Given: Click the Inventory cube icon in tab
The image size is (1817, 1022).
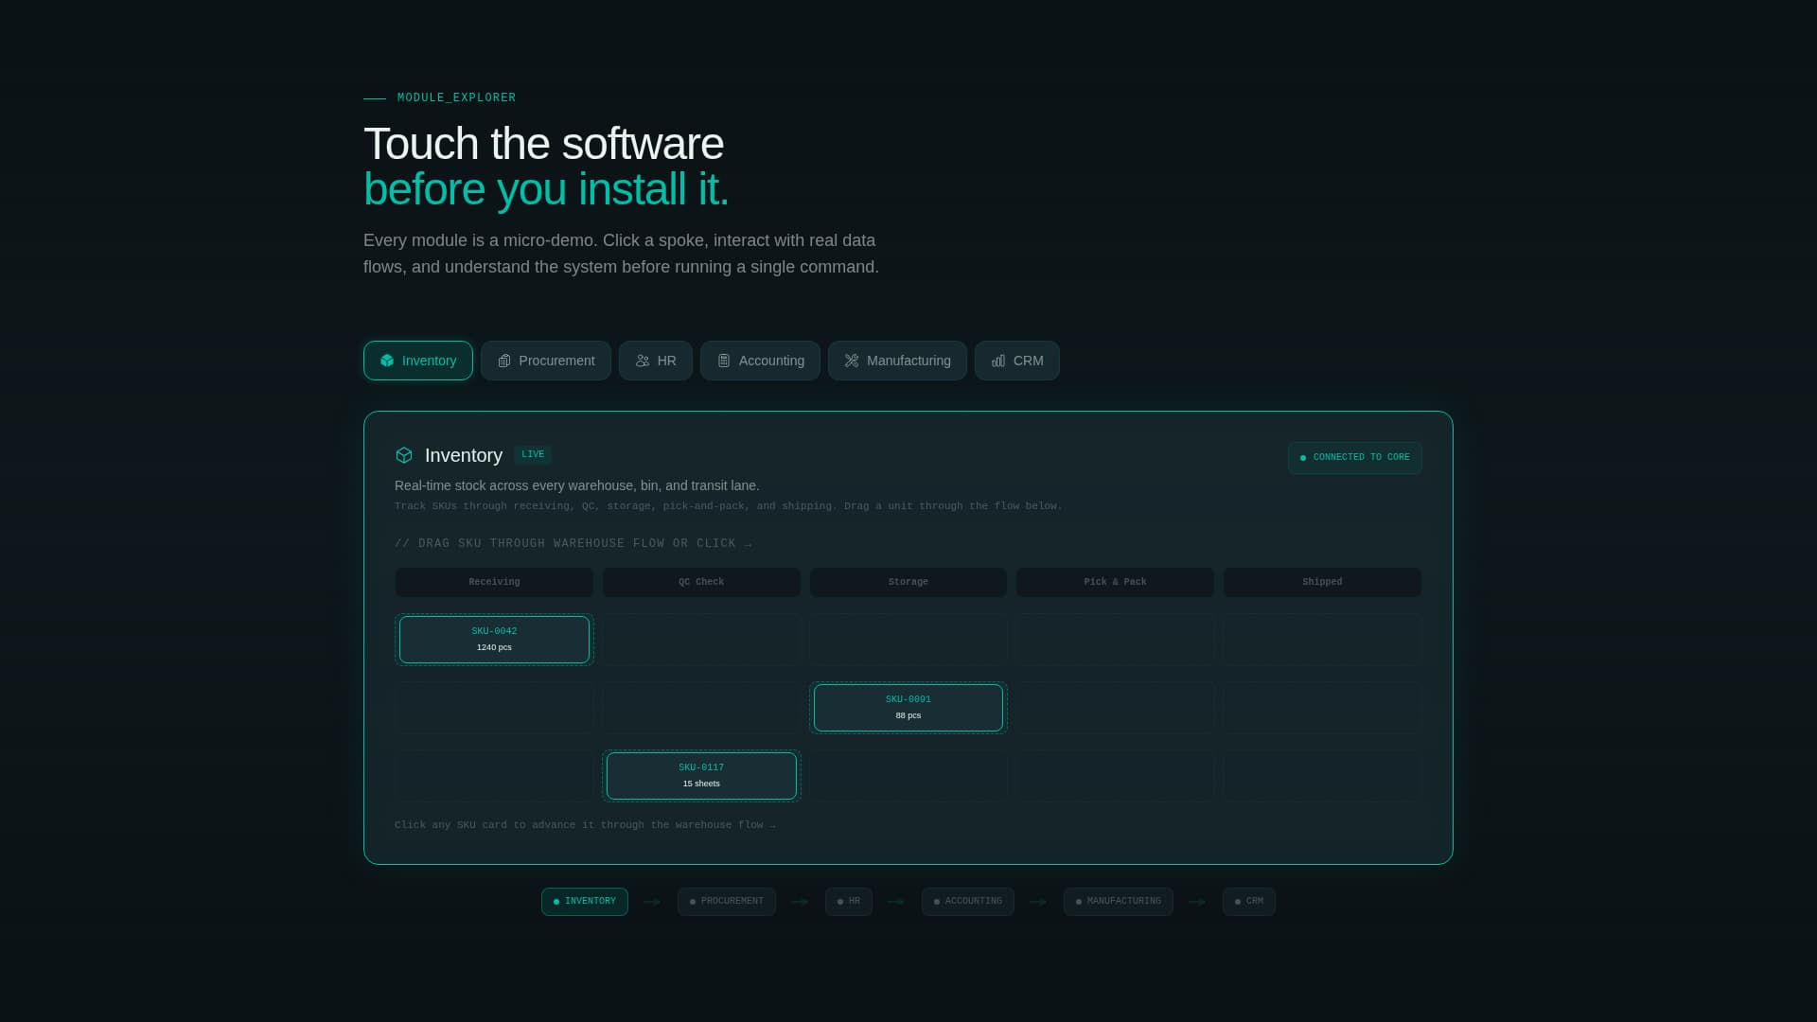Looking at the screenshot, I should coord(387,361).
